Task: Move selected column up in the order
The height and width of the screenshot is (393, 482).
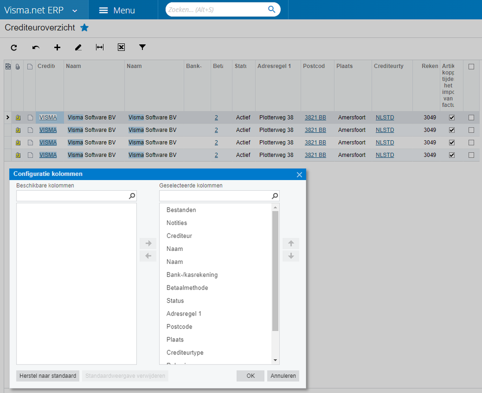Action: tap(291, 243)
